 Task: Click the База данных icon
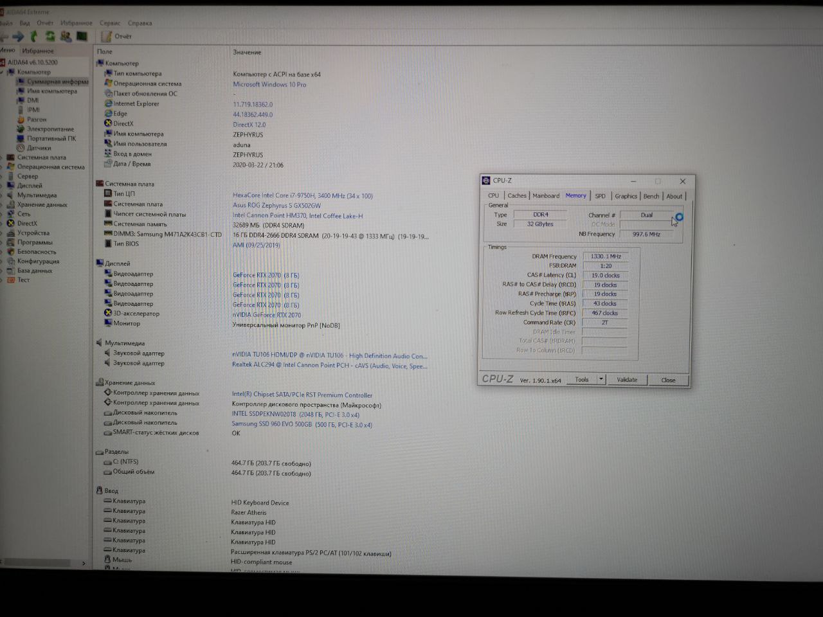click(x=10, y=271)
